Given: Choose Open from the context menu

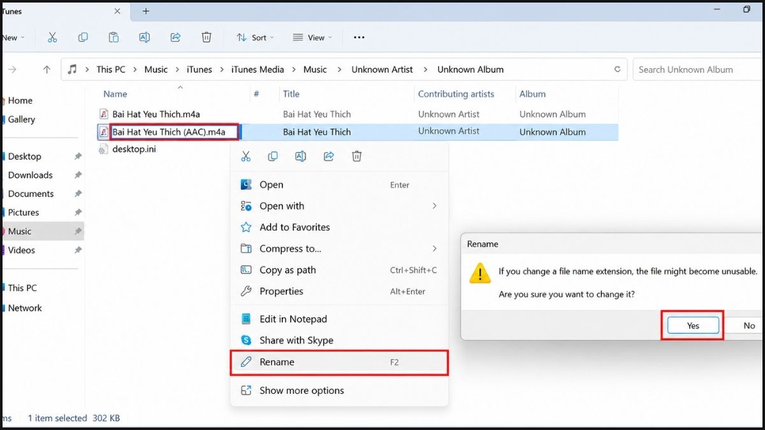Looking at the screenshot, I should click(x=339, y=185).
